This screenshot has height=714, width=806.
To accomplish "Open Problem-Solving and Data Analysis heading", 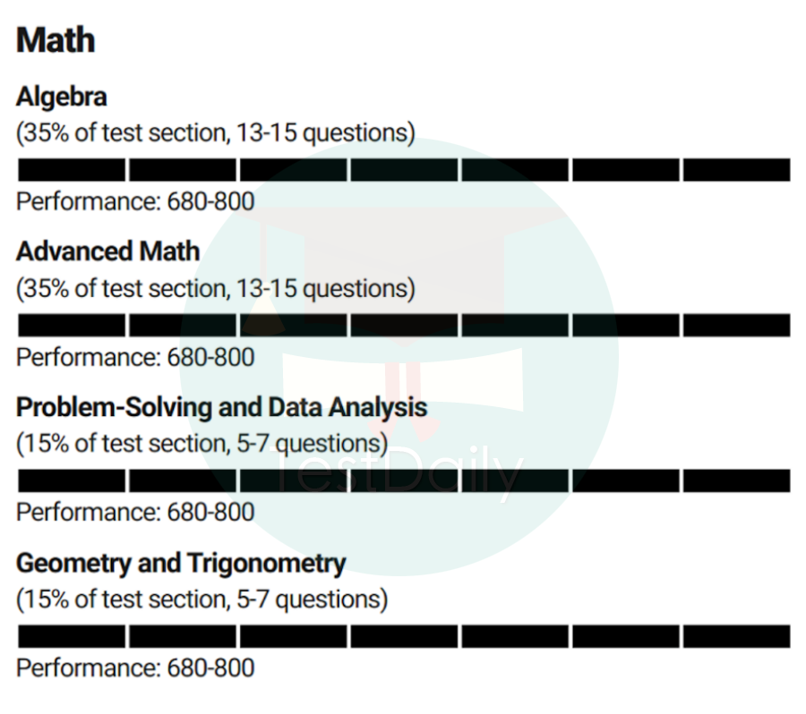I will (x=221, y=407).
